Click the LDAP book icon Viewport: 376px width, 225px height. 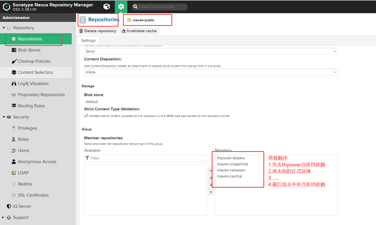[x=14, y=173]
